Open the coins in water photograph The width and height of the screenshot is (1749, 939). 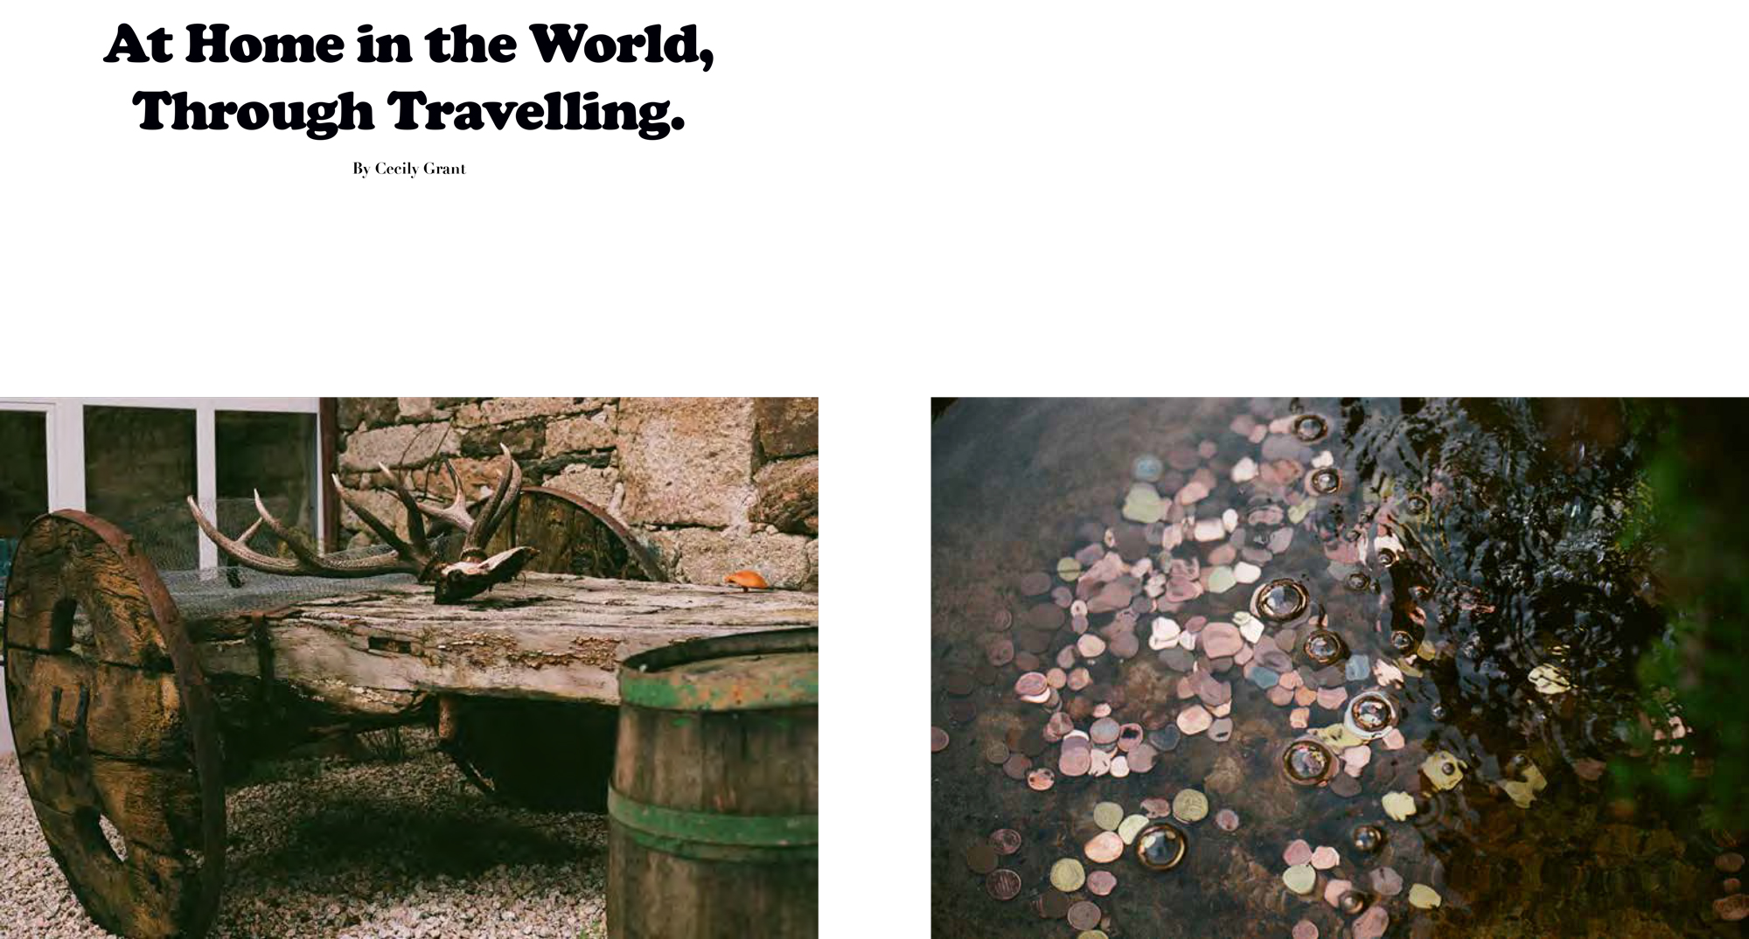(1340, 668)
